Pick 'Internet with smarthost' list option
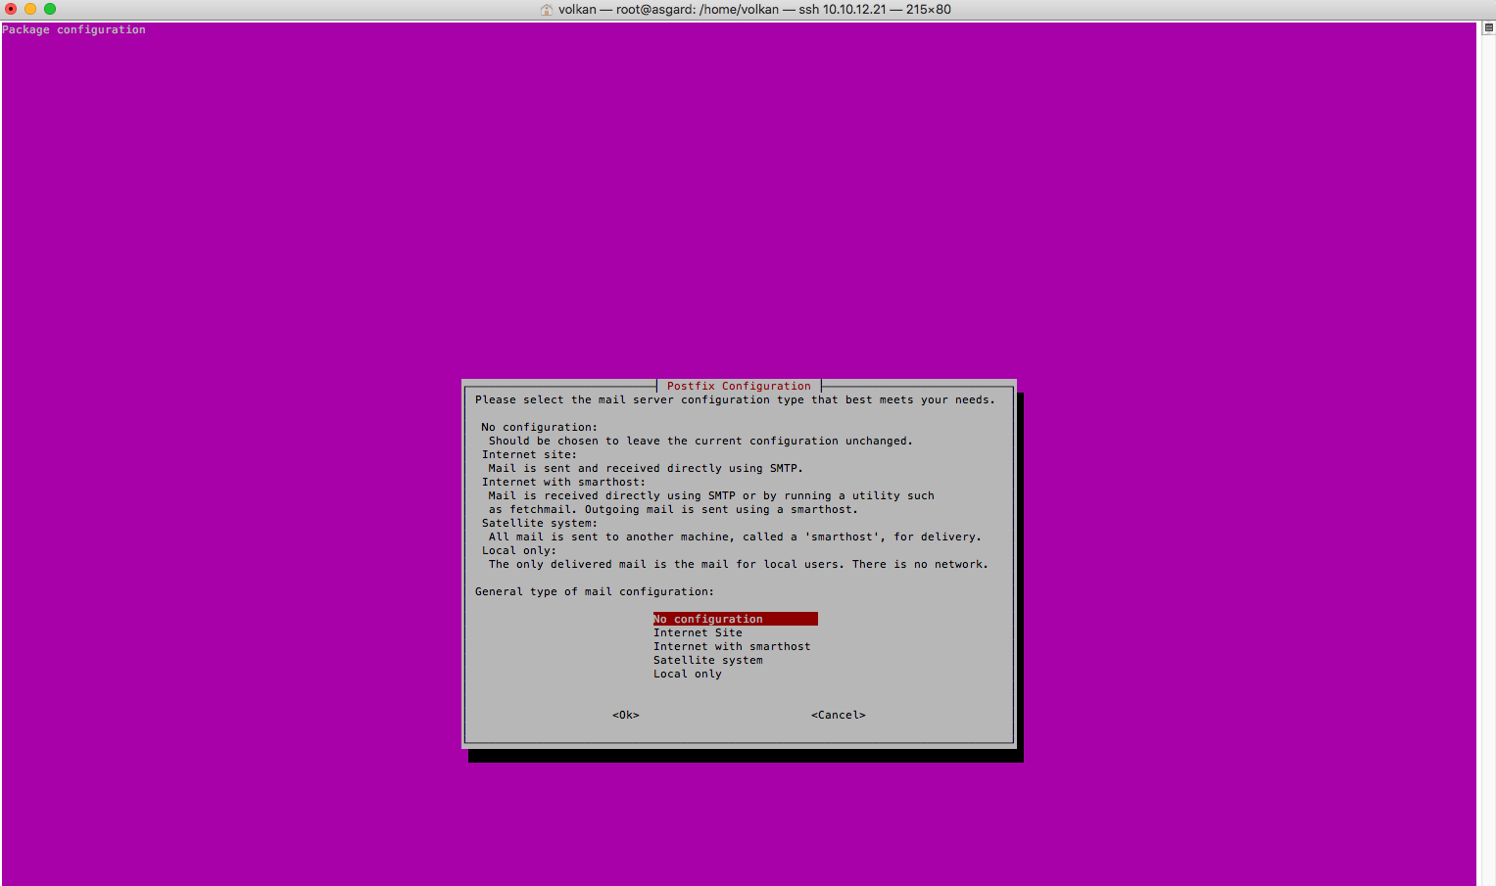The width and height of the screenshot is (1496, 886). (732, 646)
